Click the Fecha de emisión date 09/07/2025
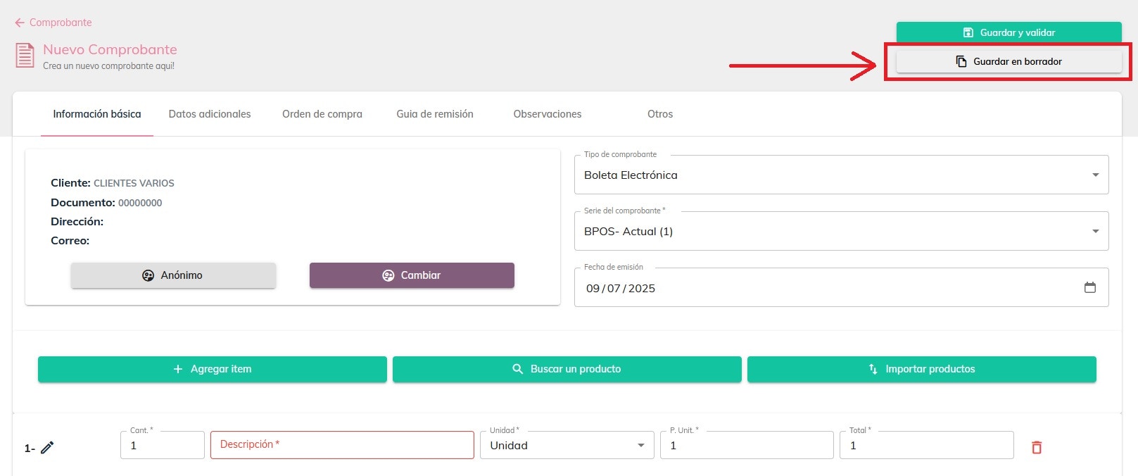 pos(621,288)
